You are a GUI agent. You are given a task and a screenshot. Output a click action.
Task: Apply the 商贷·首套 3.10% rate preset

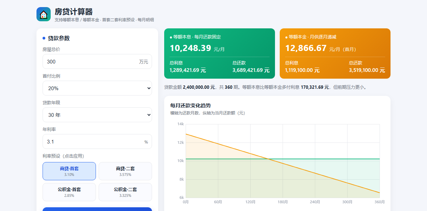point(69,171)
